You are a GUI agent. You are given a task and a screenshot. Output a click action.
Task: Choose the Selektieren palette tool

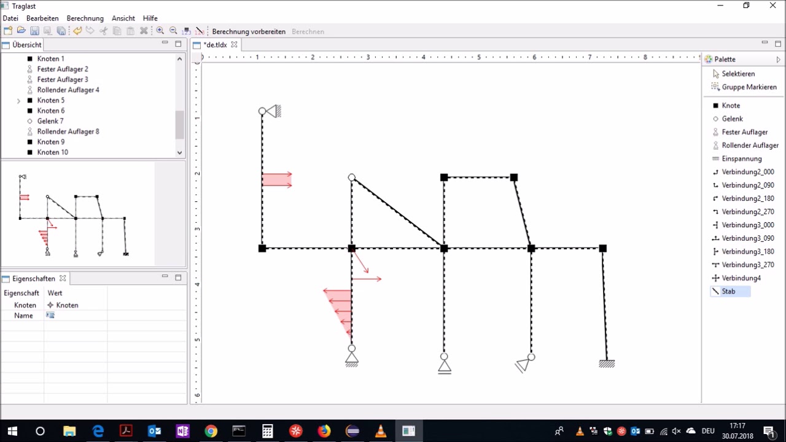pyautogui.click(x=733, y=74)
